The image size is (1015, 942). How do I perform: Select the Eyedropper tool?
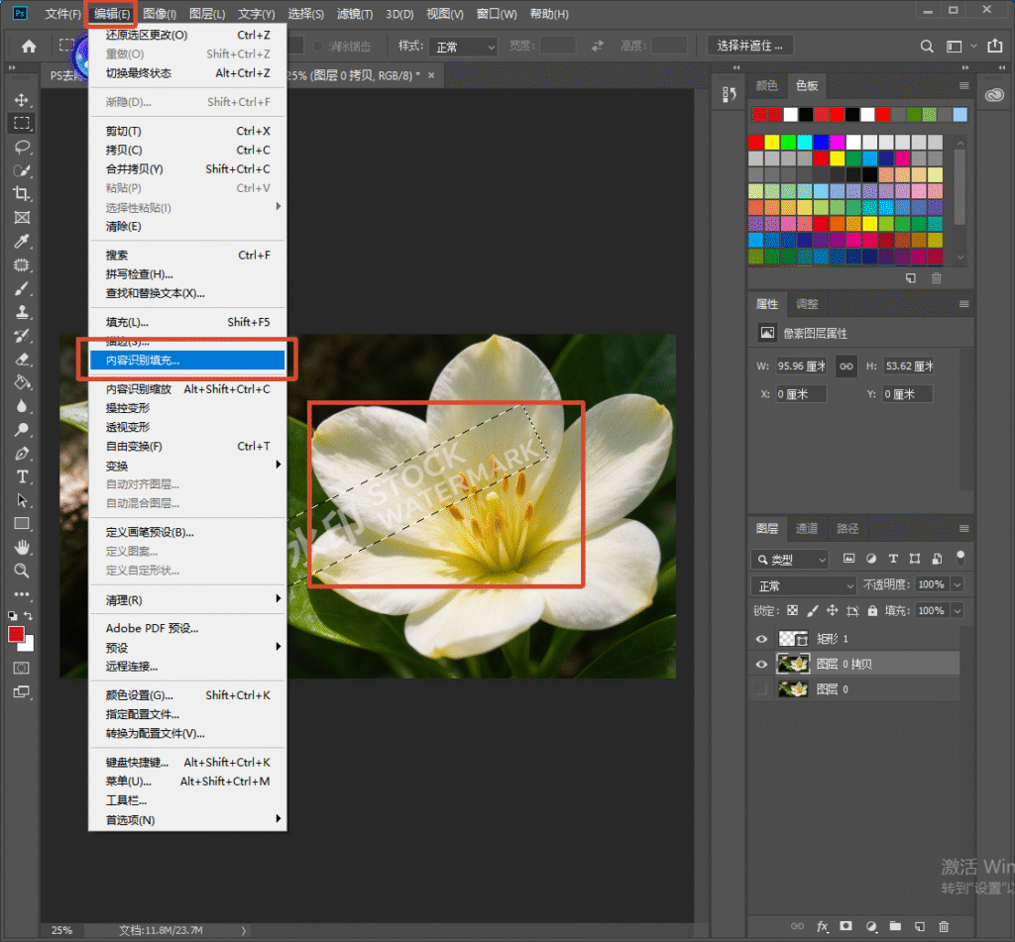[x=22, y=241]
